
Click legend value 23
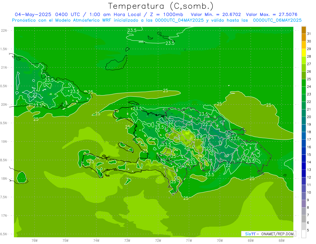[309, 94]
